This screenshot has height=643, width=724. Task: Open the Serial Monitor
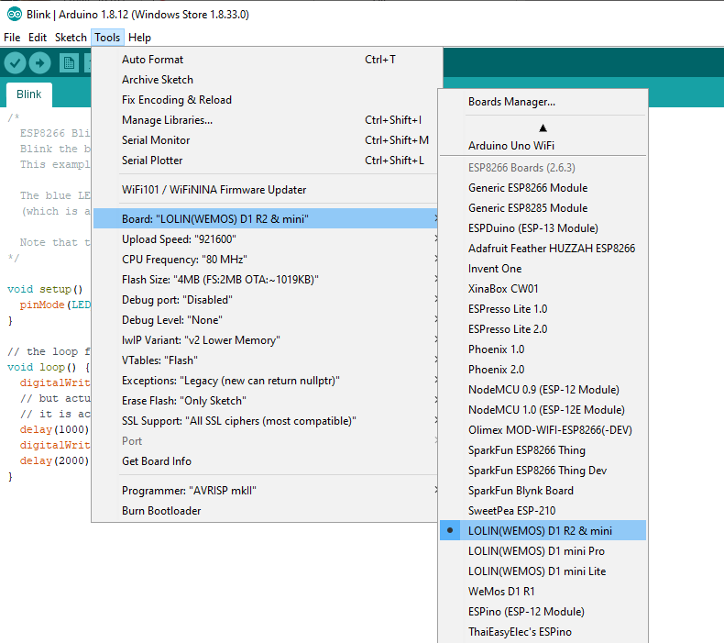156,140
